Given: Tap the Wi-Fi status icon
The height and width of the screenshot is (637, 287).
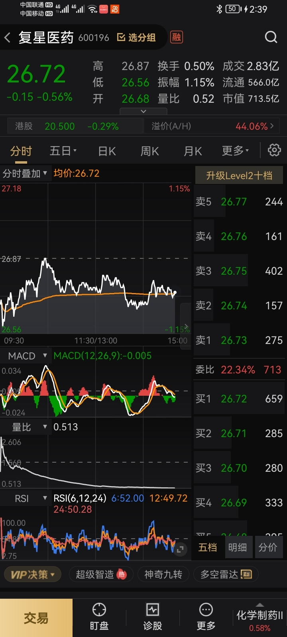Looking at the screenshot, I should [x=92, y=9].
